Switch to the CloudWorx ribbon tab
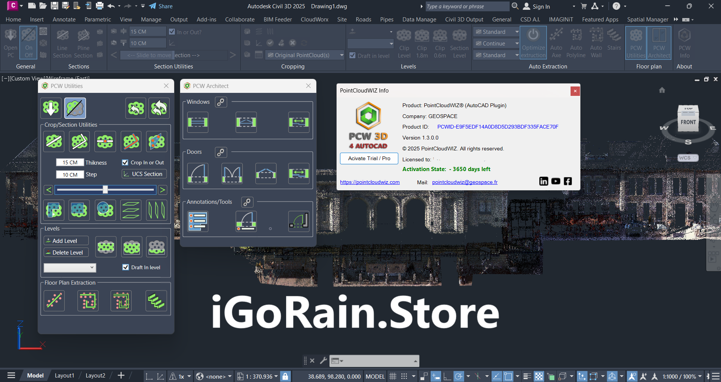 coord(314,19)
